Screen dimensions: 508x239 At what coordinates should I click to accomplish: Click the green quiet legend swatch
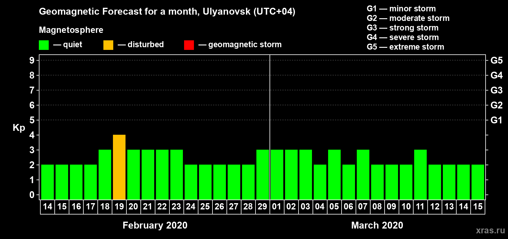click(44, 45)
